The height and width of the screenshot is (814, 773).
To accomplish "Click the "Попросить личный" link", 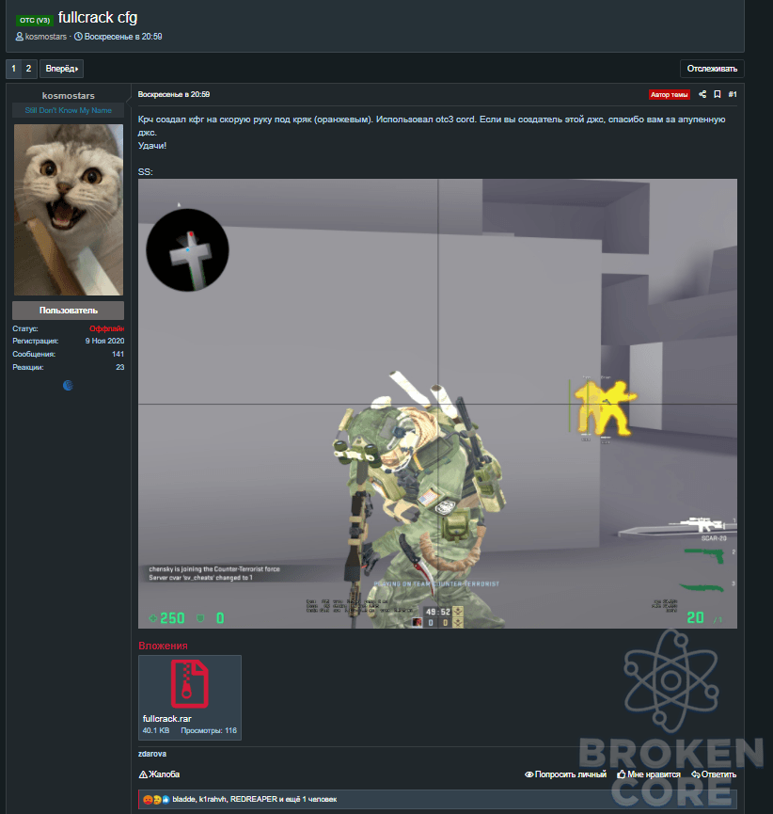I will pos(565,774).
